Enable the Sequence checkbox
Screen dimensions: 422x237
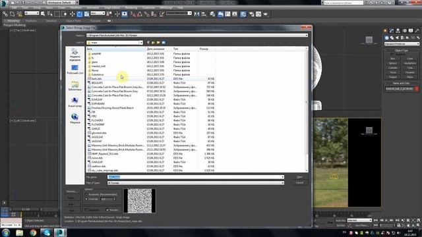click(86, 210)
